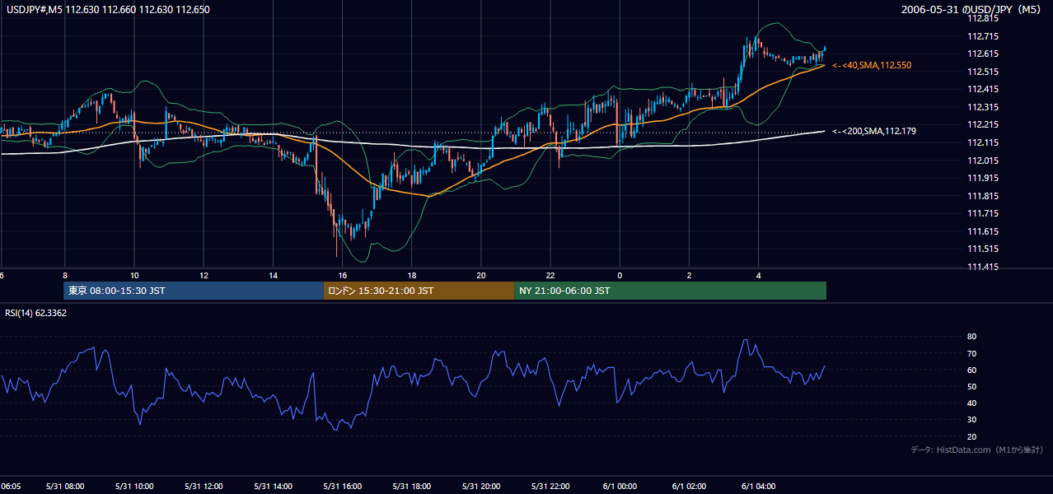Click the 5/31 18:00 time label
This screenshot has width=1053, height=494.
[412, 487]
